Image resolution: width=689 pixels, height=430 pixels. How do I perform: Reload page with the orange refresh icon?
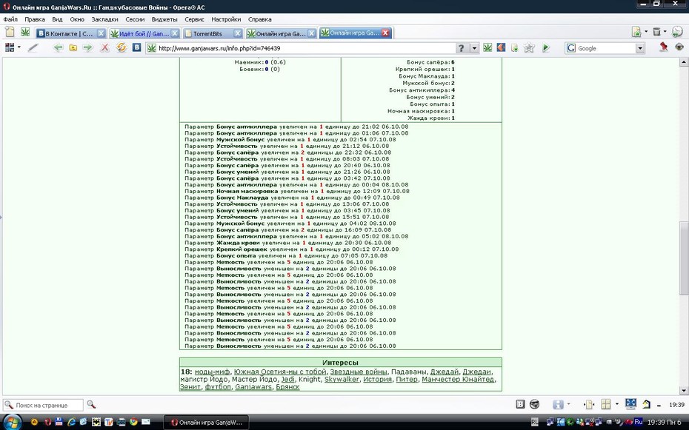(122, 47)
